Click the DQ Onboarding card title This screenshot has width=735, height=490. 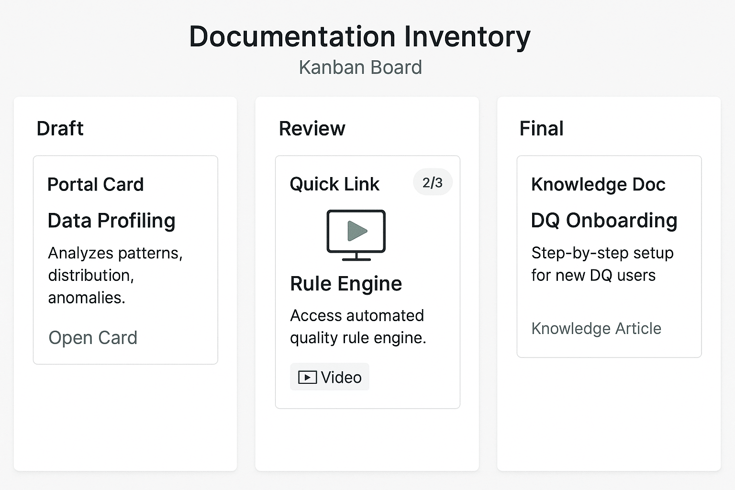[604, 221]
